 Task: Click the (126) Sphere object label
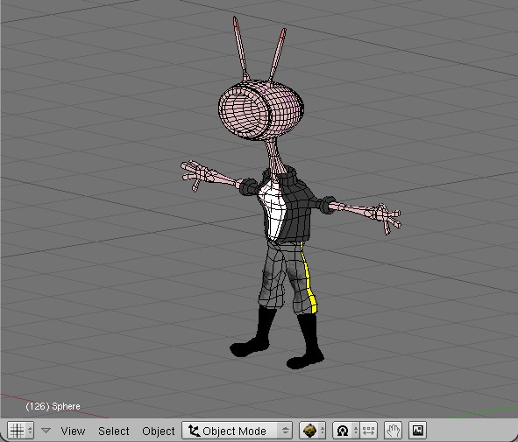tap(53, 406)
